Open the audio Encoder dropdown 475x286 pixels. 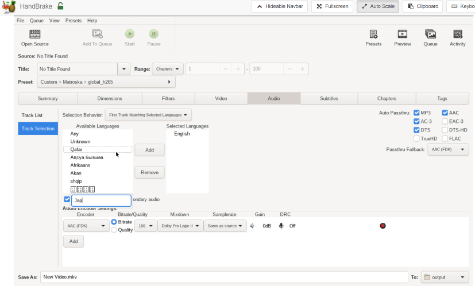pyautogui.click(x=86, y=226)
